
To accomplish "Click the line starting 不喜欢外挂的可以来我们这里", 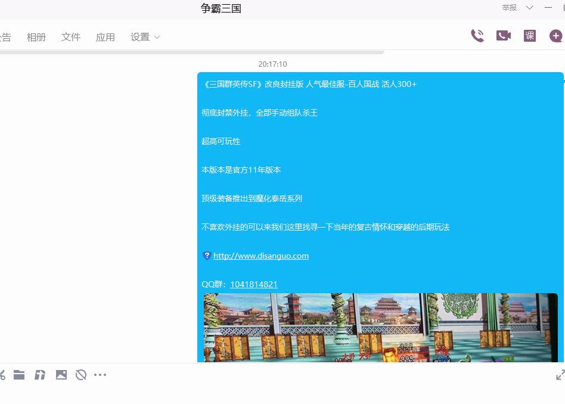I will [x=325, y=227].
